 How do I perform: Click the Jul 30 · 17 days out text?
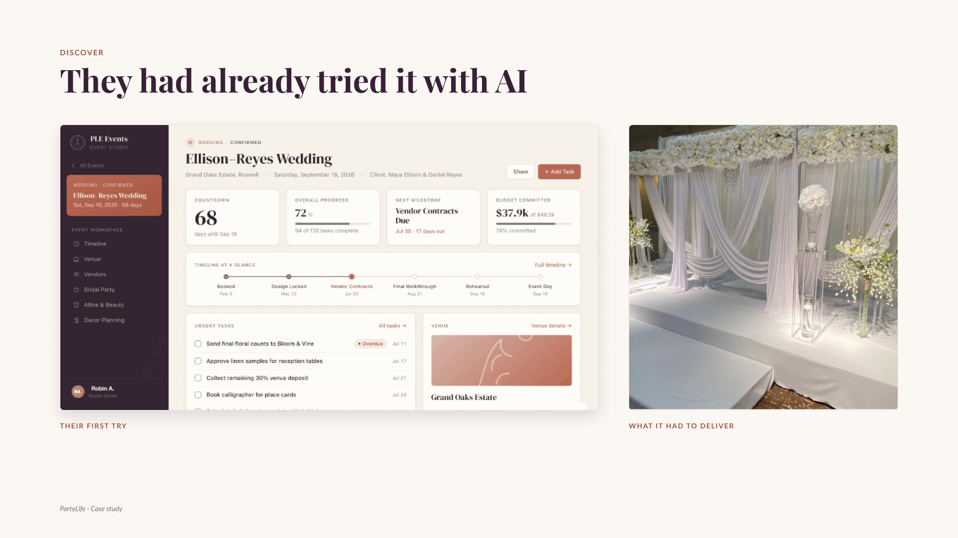click(x=420, y=231)
